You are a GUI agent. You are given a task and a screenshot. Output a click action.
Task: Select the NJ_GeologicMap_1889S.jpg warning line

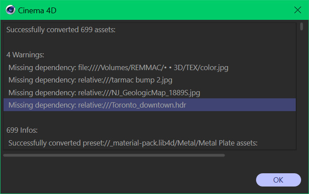(x=150, y=93)
